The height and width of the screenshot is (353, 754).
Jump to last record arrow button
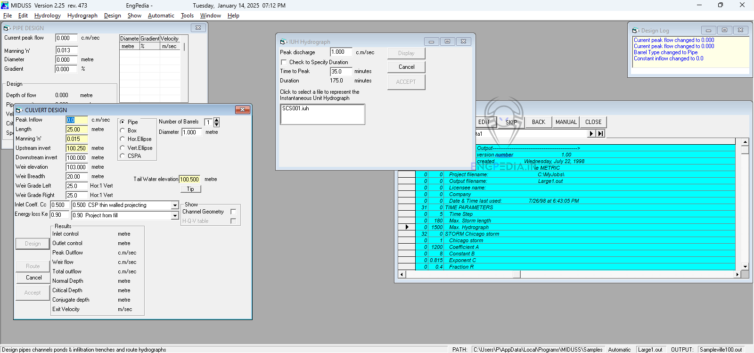[x=600, y=134]
